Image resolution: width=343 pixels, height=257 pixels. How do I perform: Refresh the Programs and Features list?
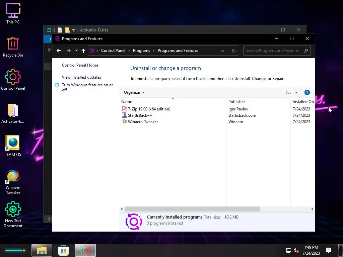click(233, 51)
